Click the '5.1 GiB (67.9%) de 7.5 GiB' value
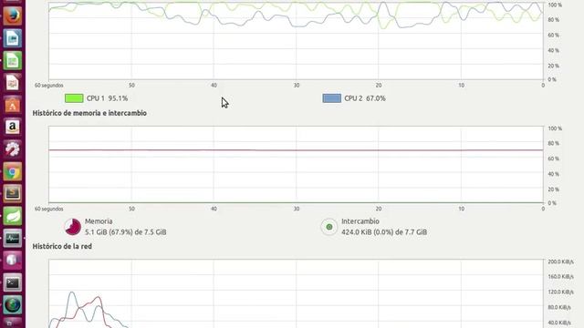584x328 pixels. (126, 232)
